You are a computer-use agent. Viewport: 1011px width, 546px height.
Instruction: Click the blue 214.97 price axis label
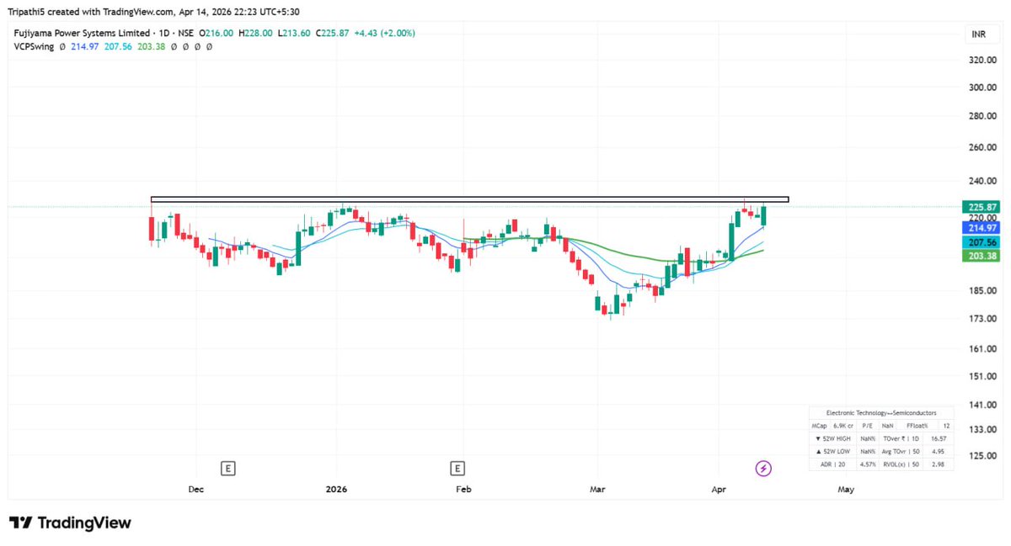pyautogui.click(x=980, y=228)
